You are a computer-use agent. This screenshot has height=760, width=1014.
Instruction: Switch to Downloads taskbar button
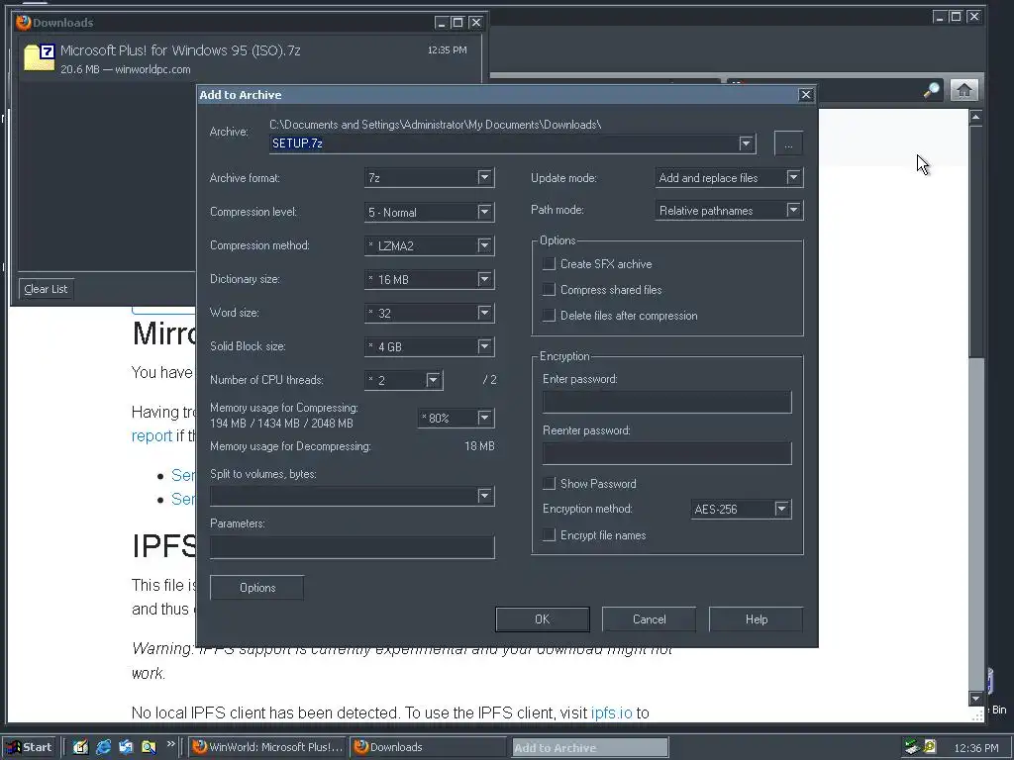click(x=430, y=747)
